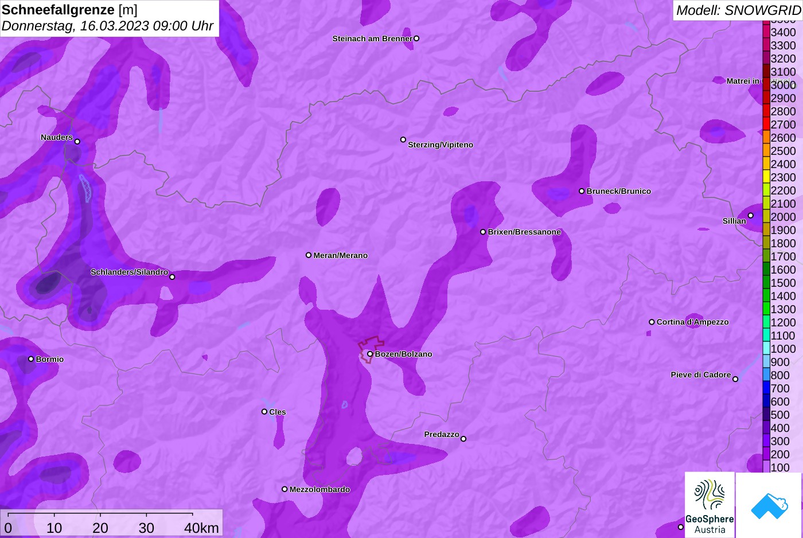Click the Pieve di Cadore marker
Image resolution: width=803 pixels, height=538 pixels.
click(x=735, y=379)
